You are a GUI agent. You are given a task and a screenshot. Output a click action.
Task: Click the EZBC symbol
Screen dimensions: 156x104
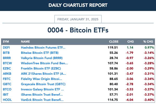(7, 68)
